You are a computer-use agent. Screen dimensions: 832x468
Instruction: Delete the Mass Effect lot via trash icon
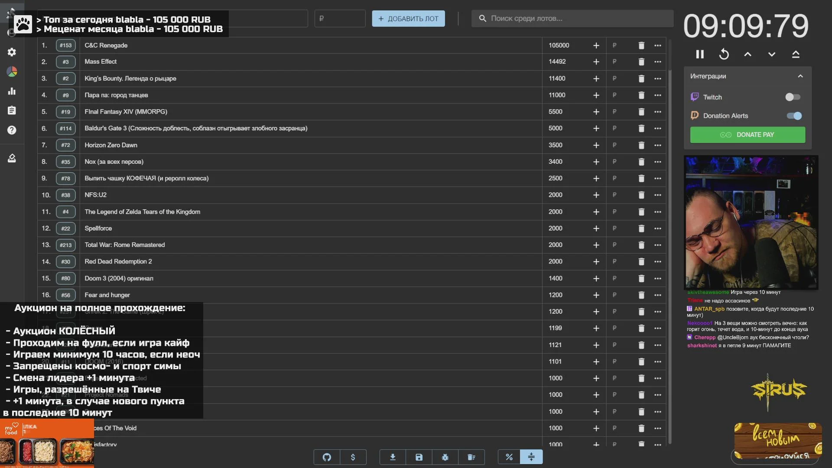click(641, 62)
